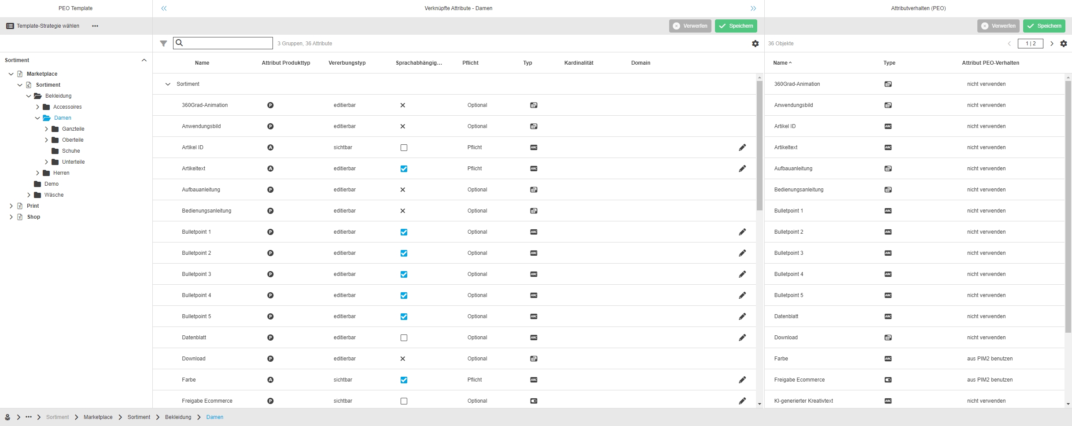Viewport: 1072px width, 426px height.
Task: Expand panel with double right arrows
Action: (753, 8)
